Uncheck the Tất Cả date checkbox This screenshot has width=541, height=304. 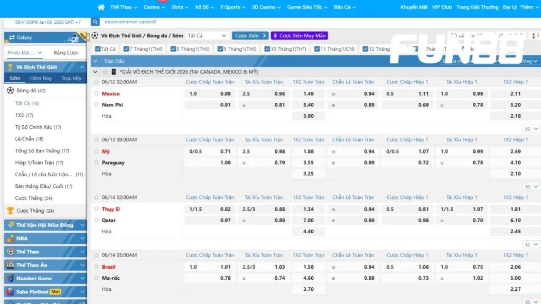click(97, 49)
